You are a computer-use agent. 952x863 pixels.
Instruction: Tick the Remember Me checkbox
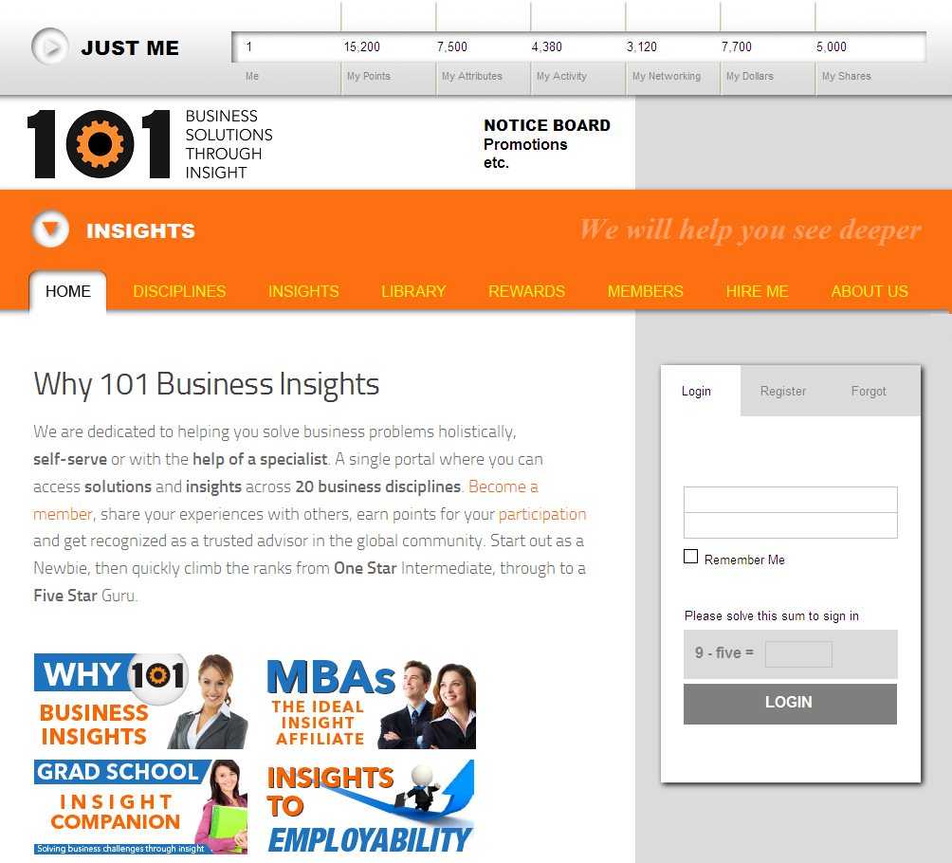pos(690,557)
